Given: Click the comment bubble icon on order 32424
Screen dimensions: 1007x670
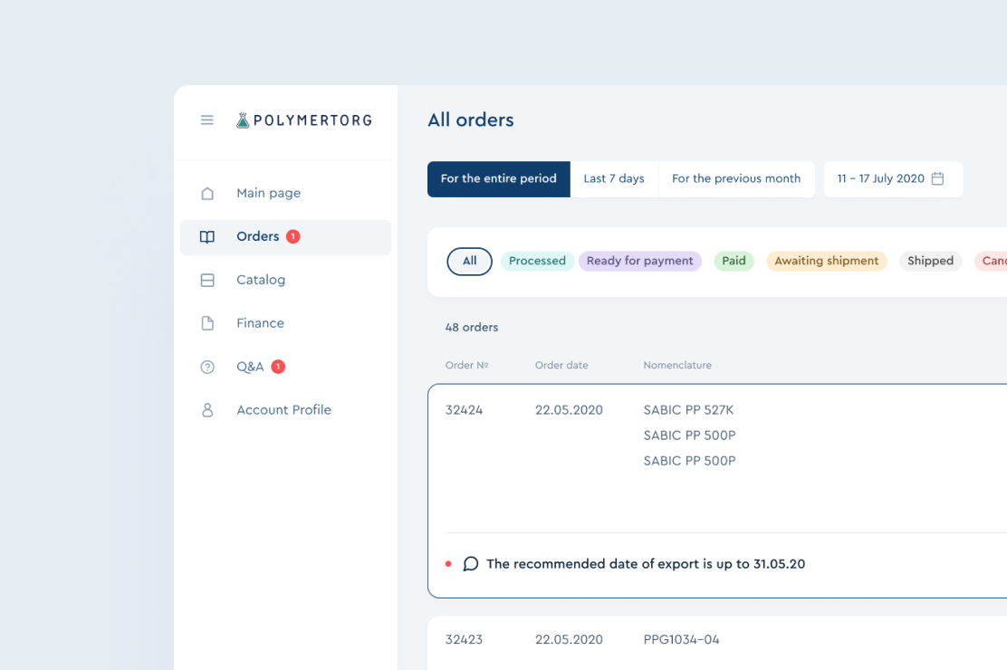Looking at the screenshot, I should (471, 564).
